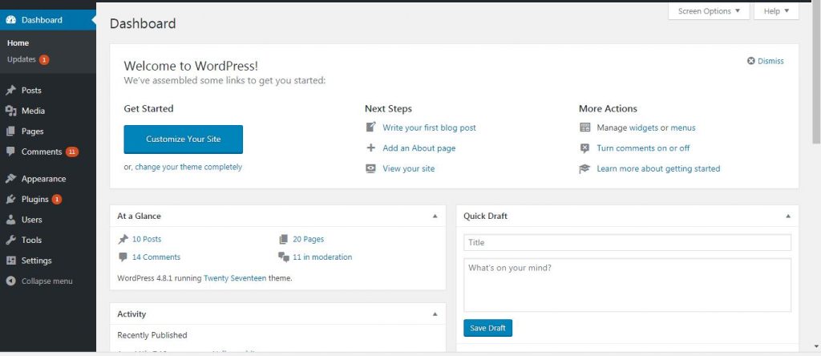This screenshot has height=356, width=821.
Task: Dismiss the Welcome to WordPress panel
Action: coord(766,61)
